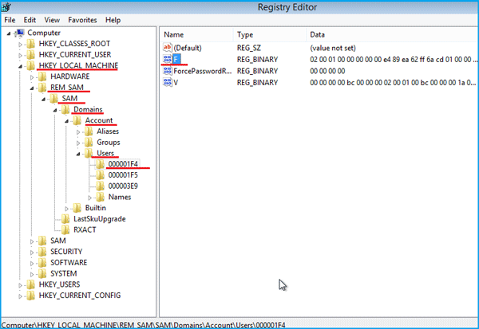Click the Builtin folder icon
The image size is (479, 329).
(77, 208)
